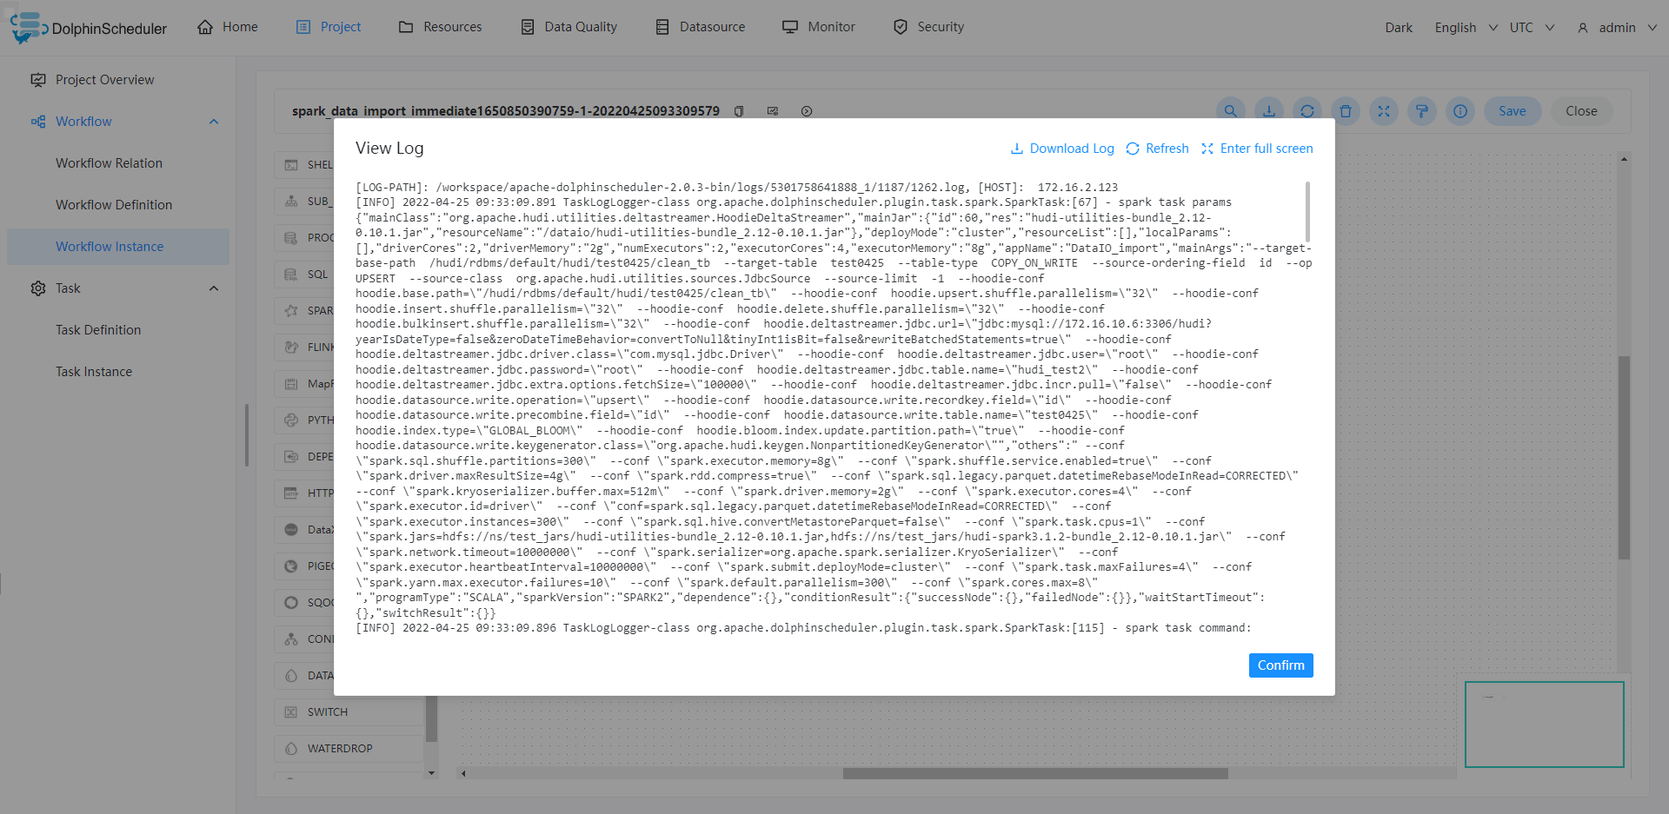This screenshot has height=814, width=1669.
Task: Open the Resources menu
Action: [440, 27]
